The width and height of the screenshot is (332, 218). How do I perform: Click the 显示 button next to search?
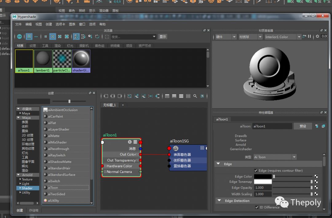[163, 36]
